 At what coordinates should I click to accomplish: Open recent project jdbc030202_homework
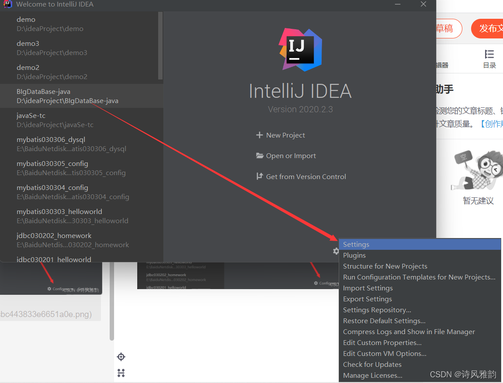coord(81,240)
